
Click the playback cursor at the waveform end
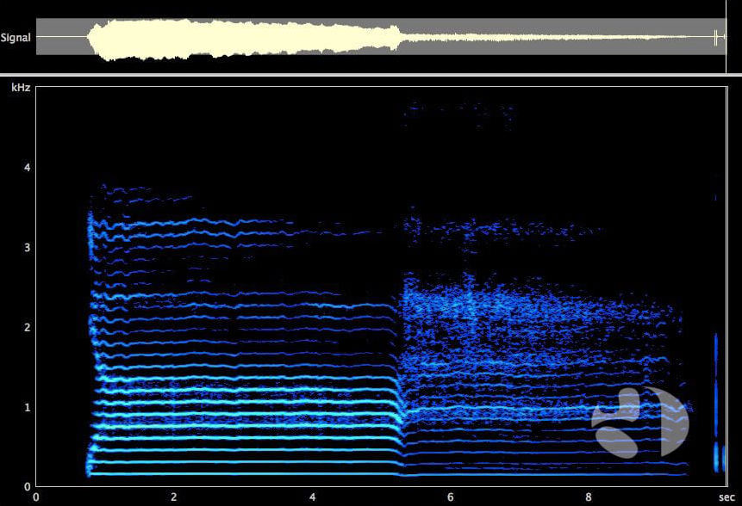(x=715, y=36)
